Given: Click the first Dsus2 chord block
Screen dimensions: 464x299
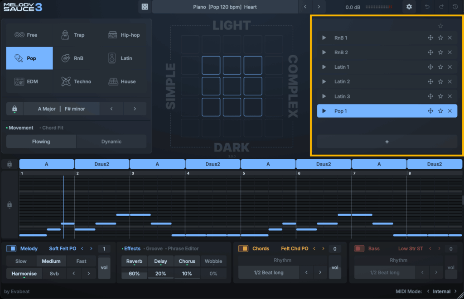Looking at the screenshot, I should click(102, 164).
